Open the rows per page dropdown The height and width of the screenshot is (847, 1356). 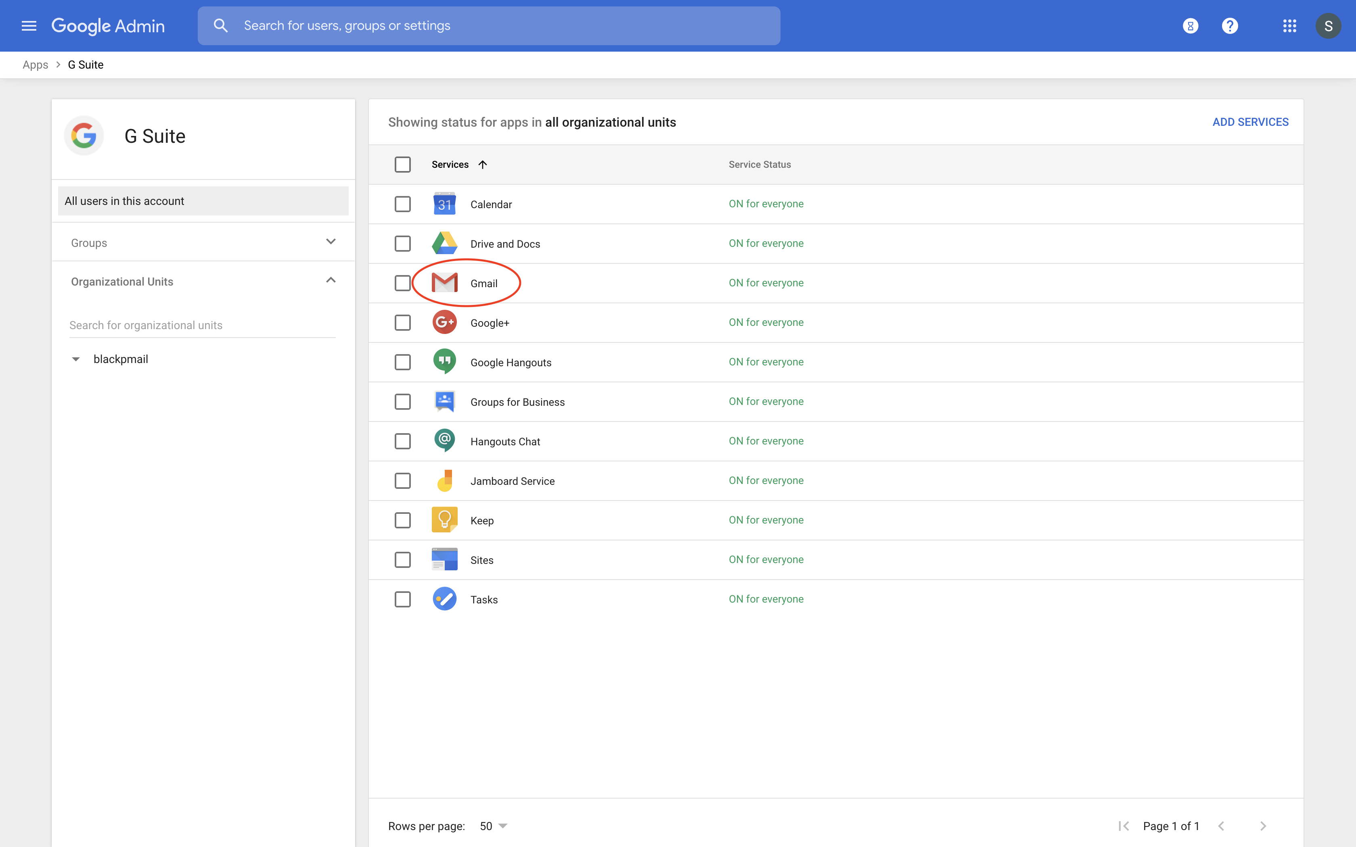point(494,826)
